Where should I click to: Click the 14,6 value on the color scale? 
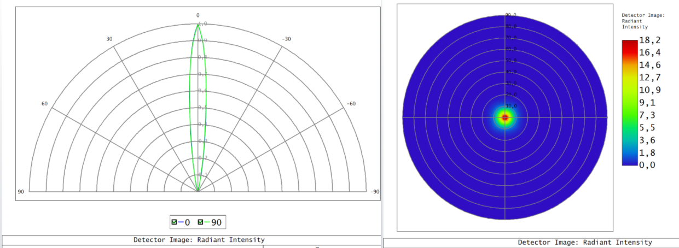point(650,64)
